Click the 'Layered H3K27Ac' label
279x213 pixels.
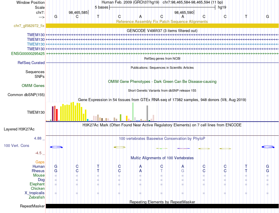point(19,129)
